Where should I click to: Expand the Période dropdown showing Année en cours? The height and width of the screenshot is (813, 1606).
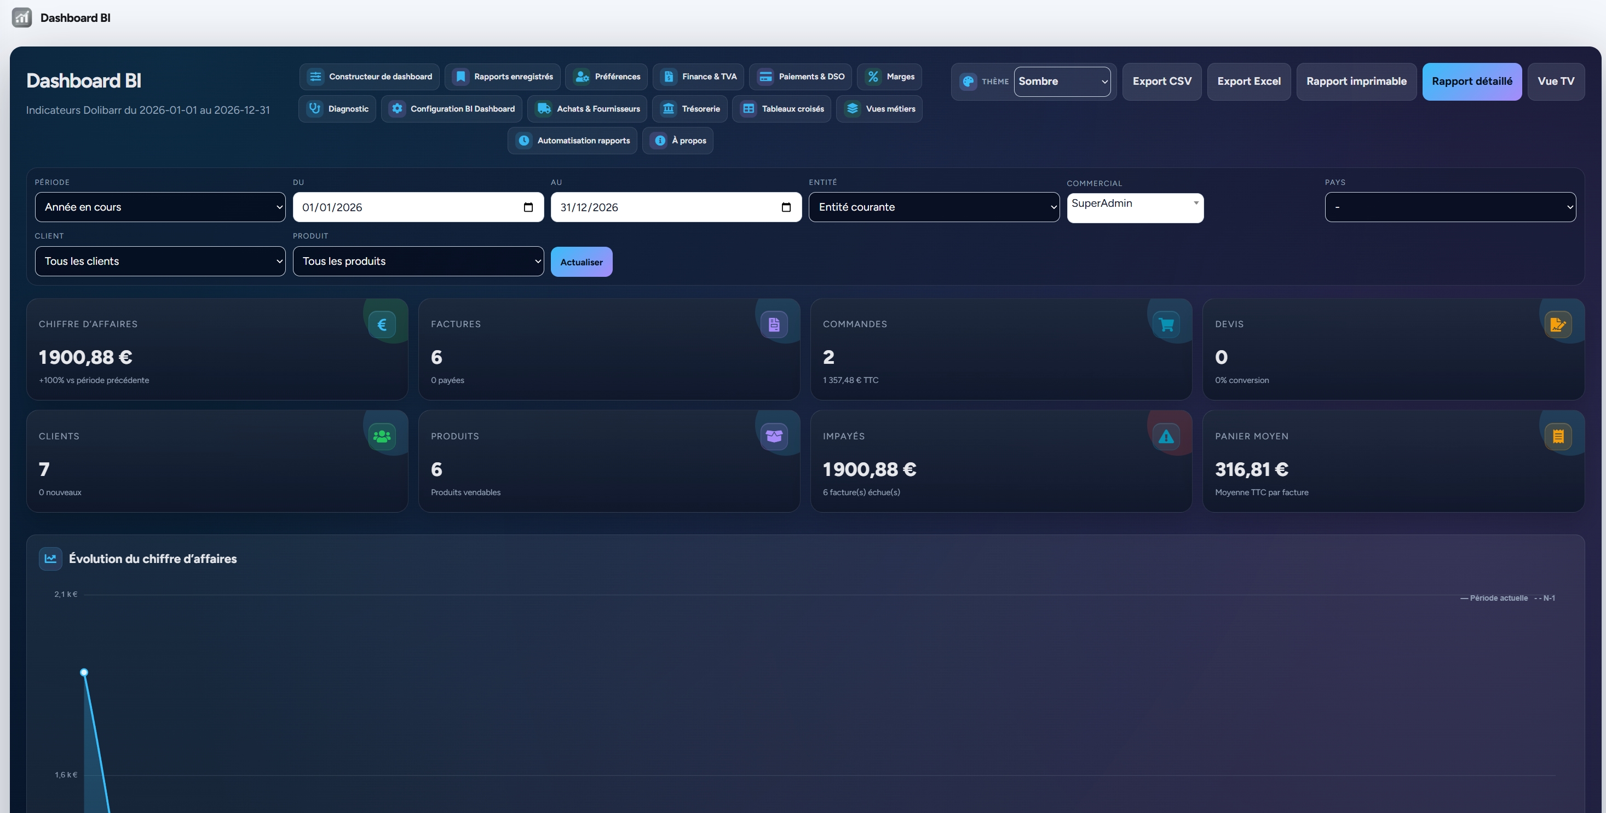point(160,207)
